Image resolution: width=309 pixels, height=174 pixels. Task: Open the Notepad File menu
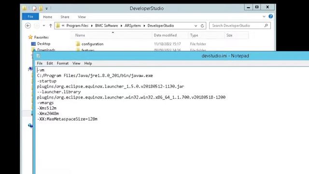pos(40,63)
